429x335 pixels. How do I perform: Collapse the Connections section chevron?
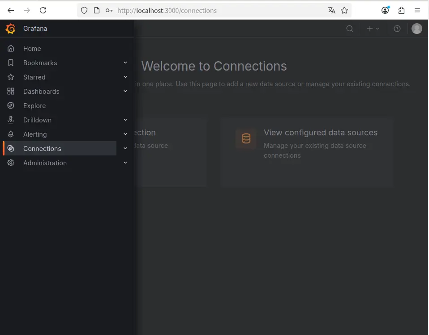point(125,149)
